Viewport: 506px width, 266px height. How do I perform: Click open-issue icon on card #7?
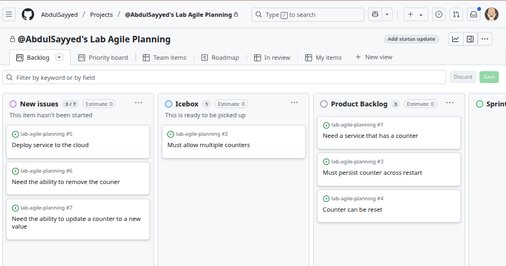pos(15,208)
